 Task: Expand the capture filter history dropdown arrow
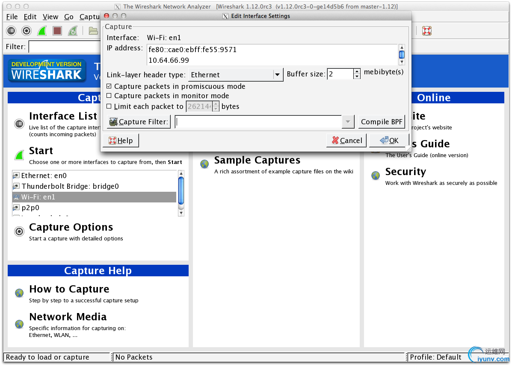point(348,122)
